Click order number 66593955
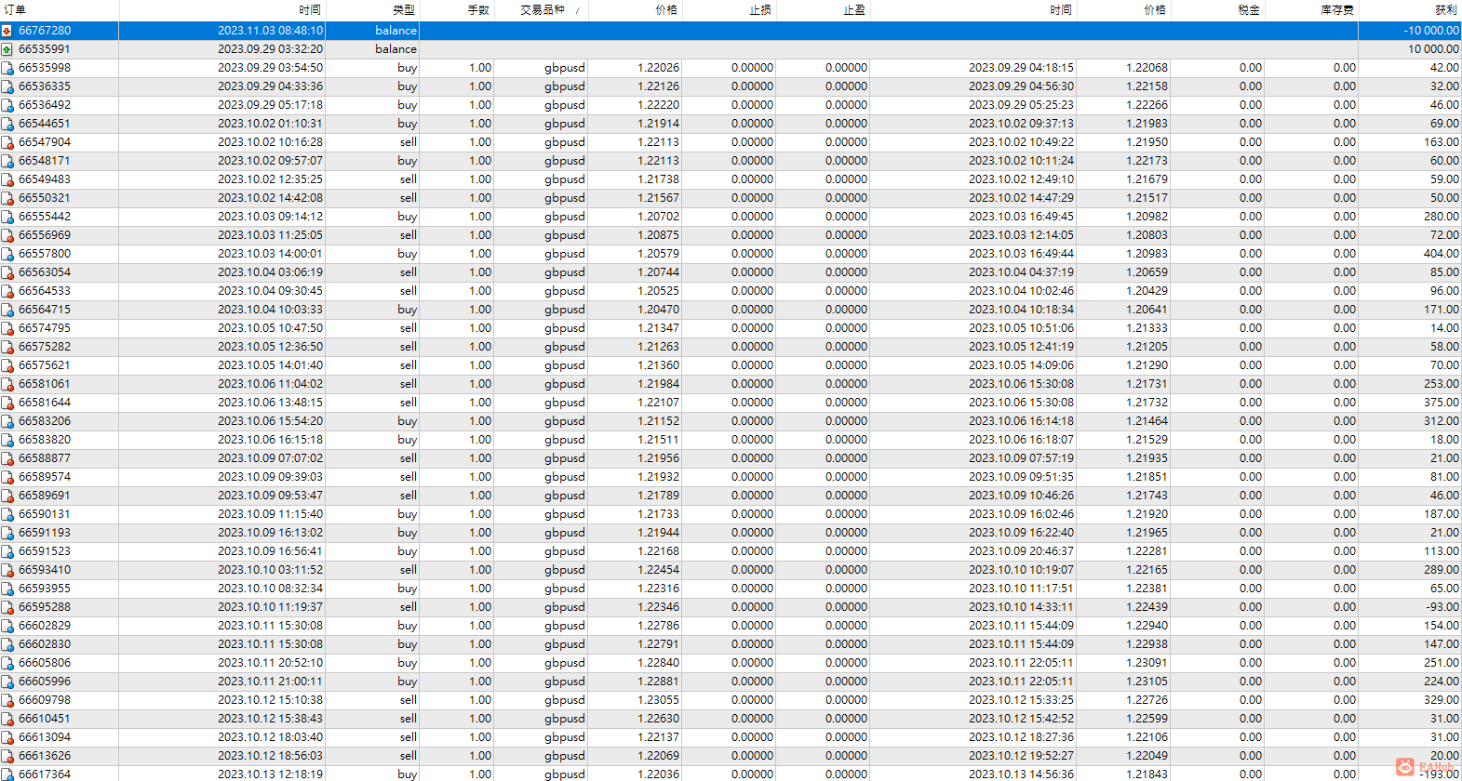Screen dimensions: 1462x781 click(45, 589)
